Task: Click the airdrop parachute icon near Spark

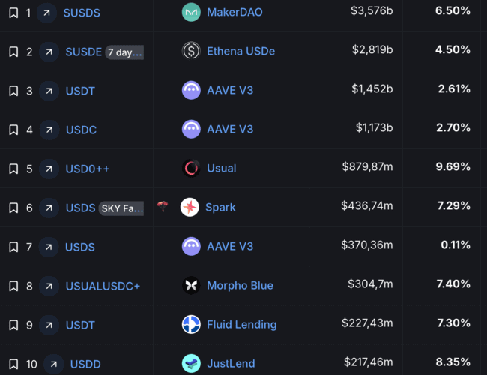Action: (x=163, y=206)
